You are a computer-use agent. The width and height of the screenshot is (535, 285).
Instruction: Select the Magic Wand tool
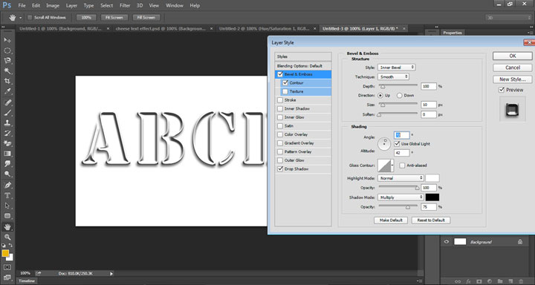[7, 71]
